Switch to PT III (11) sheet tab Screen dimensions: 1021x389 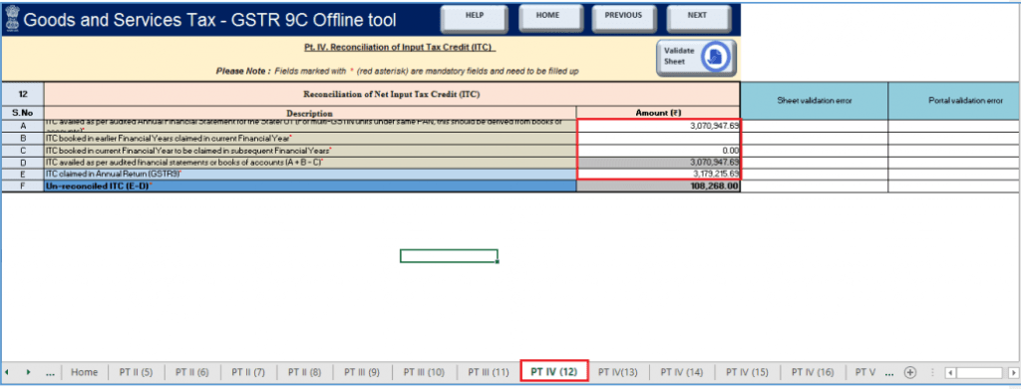pos(488,372)
